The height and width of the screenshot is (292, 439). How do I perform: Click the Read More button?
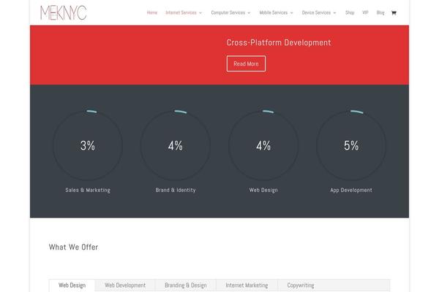coord(246,64)
